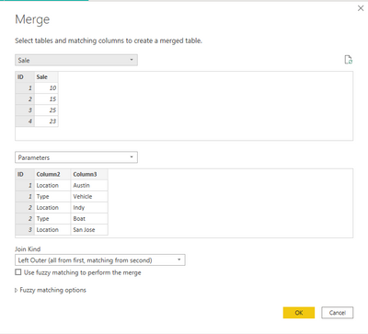The image size is (368, 334).
Task: Select the Column3 header
Action: click(x=89, y=174)
